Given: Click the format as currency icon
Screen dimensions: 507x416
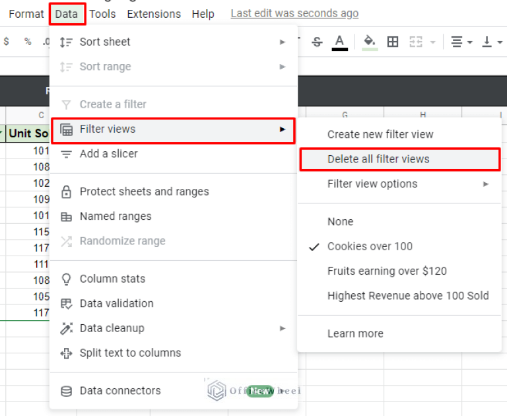Looking at the screenshot, I should pos(7,42).
